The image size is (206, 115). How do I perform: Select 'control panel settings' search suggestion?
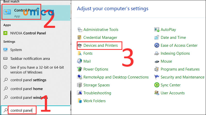(28, 80)
